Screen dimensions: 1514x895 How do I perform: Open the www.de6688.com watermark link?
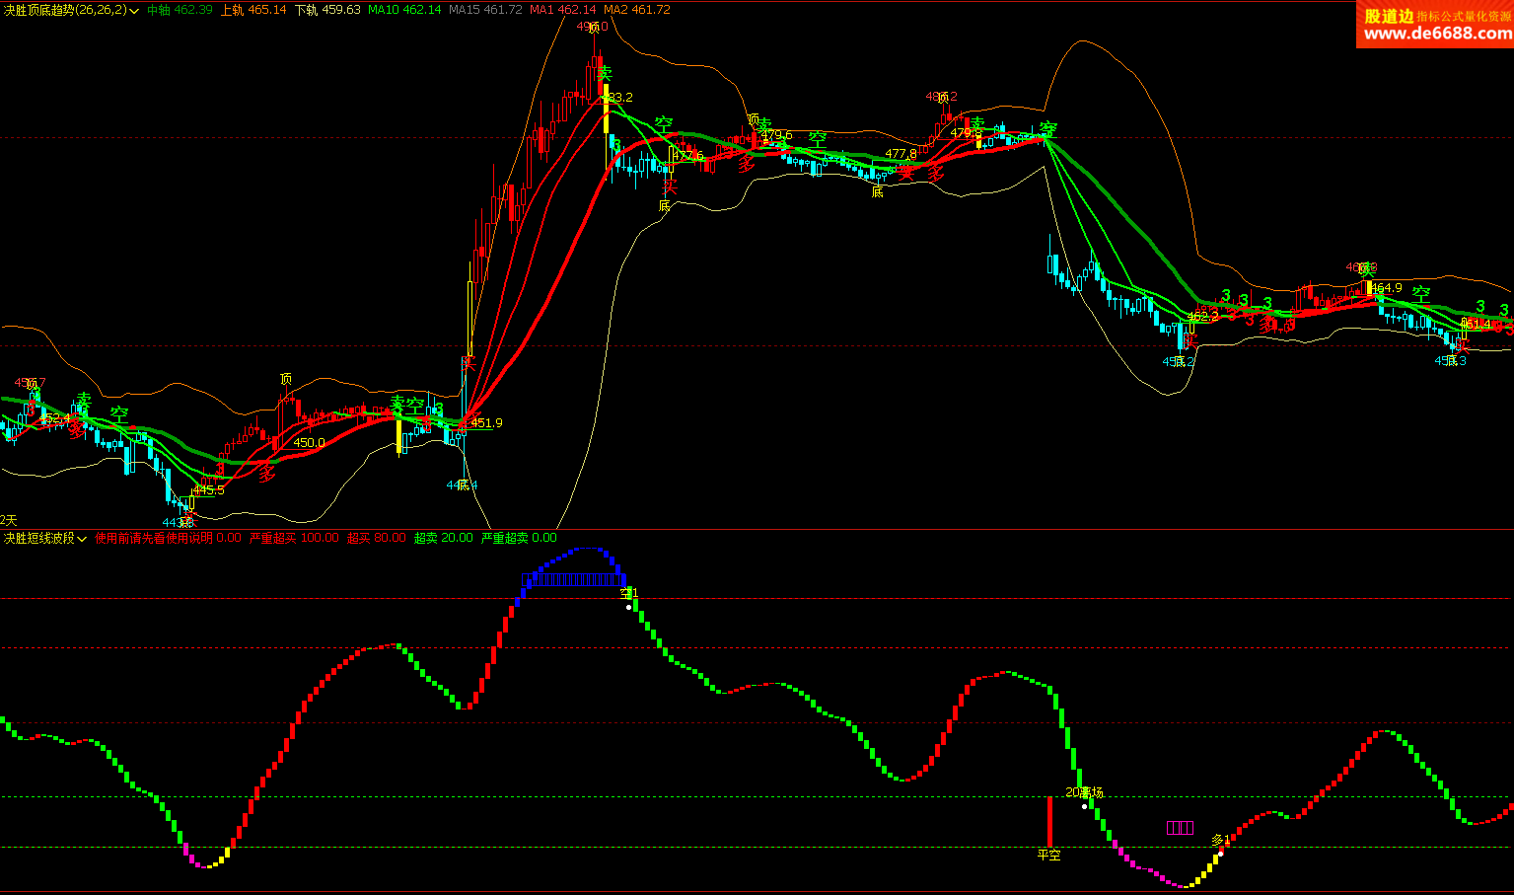pyautogui.click(x=1437, y=34)
